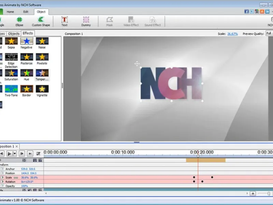Viewport: 273px width, 205px height.
Task: Select the first Scale keyframe
Action: pos(194,177)
